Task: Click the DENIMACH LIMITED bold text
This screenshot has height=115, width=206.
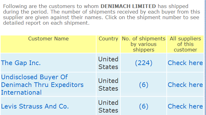Action: [x=128, y=6]
